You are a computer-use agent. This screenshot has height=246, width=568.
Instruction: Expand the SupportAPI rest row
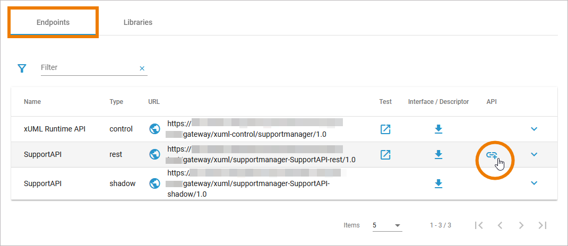tap(534, 154)
